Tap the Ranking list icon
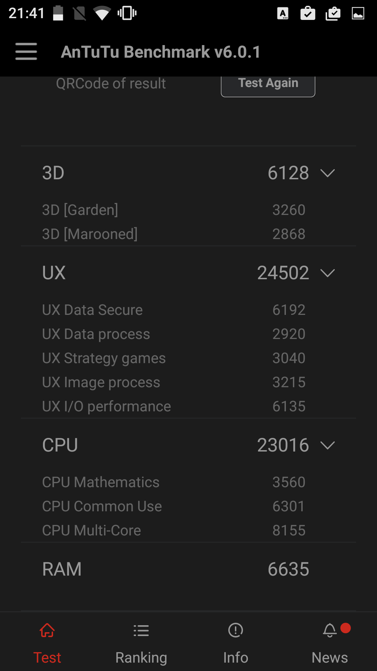Screen dimensions: 377x671 (x=141, y=630)
